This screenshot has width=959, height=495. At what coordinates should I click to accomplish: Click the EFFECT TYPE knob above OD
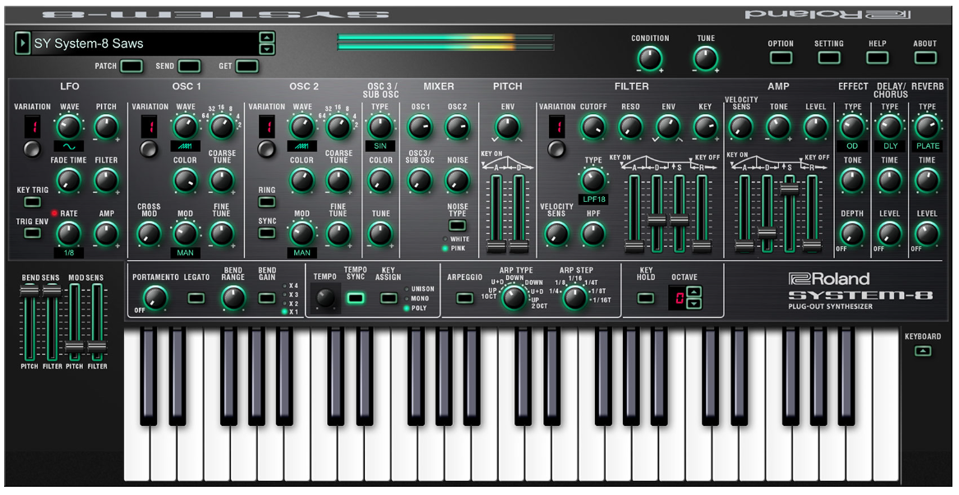coord(852,127)
